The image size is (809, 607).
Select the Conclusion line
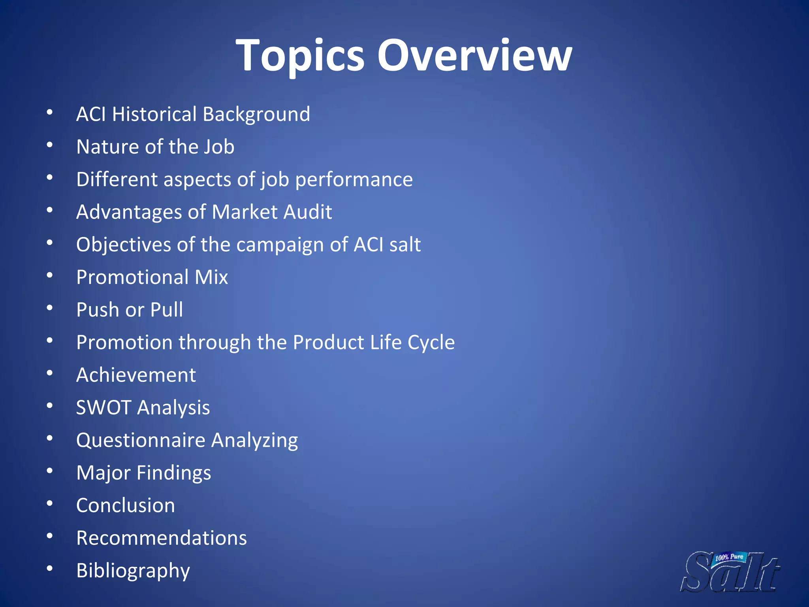(126, 505)
